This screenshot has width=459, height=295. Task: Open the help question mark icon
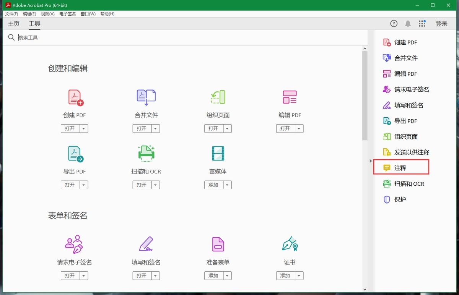394,24
